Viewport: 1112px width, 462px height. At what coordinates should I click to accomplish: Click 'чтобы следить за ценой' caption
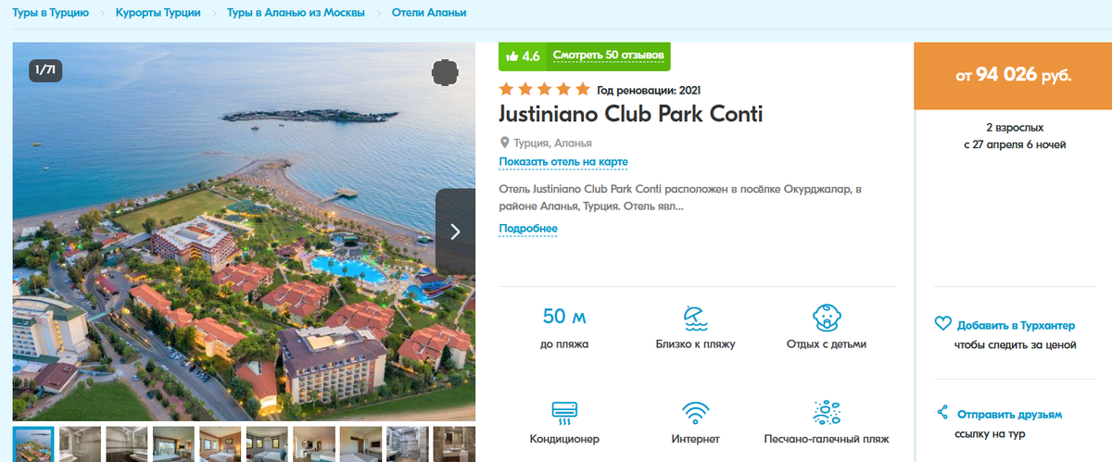click(x=1016, y=344)
